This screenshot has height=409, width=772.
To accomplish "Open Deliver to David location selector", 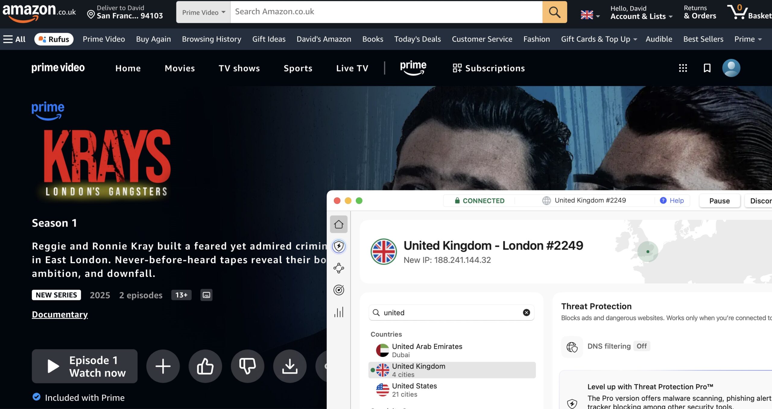I will tap(125, 12).
